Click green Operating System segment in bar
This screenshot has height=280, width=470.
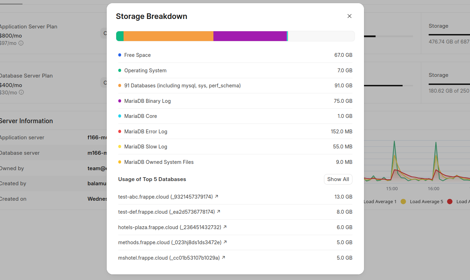click(x=120, y=36)
